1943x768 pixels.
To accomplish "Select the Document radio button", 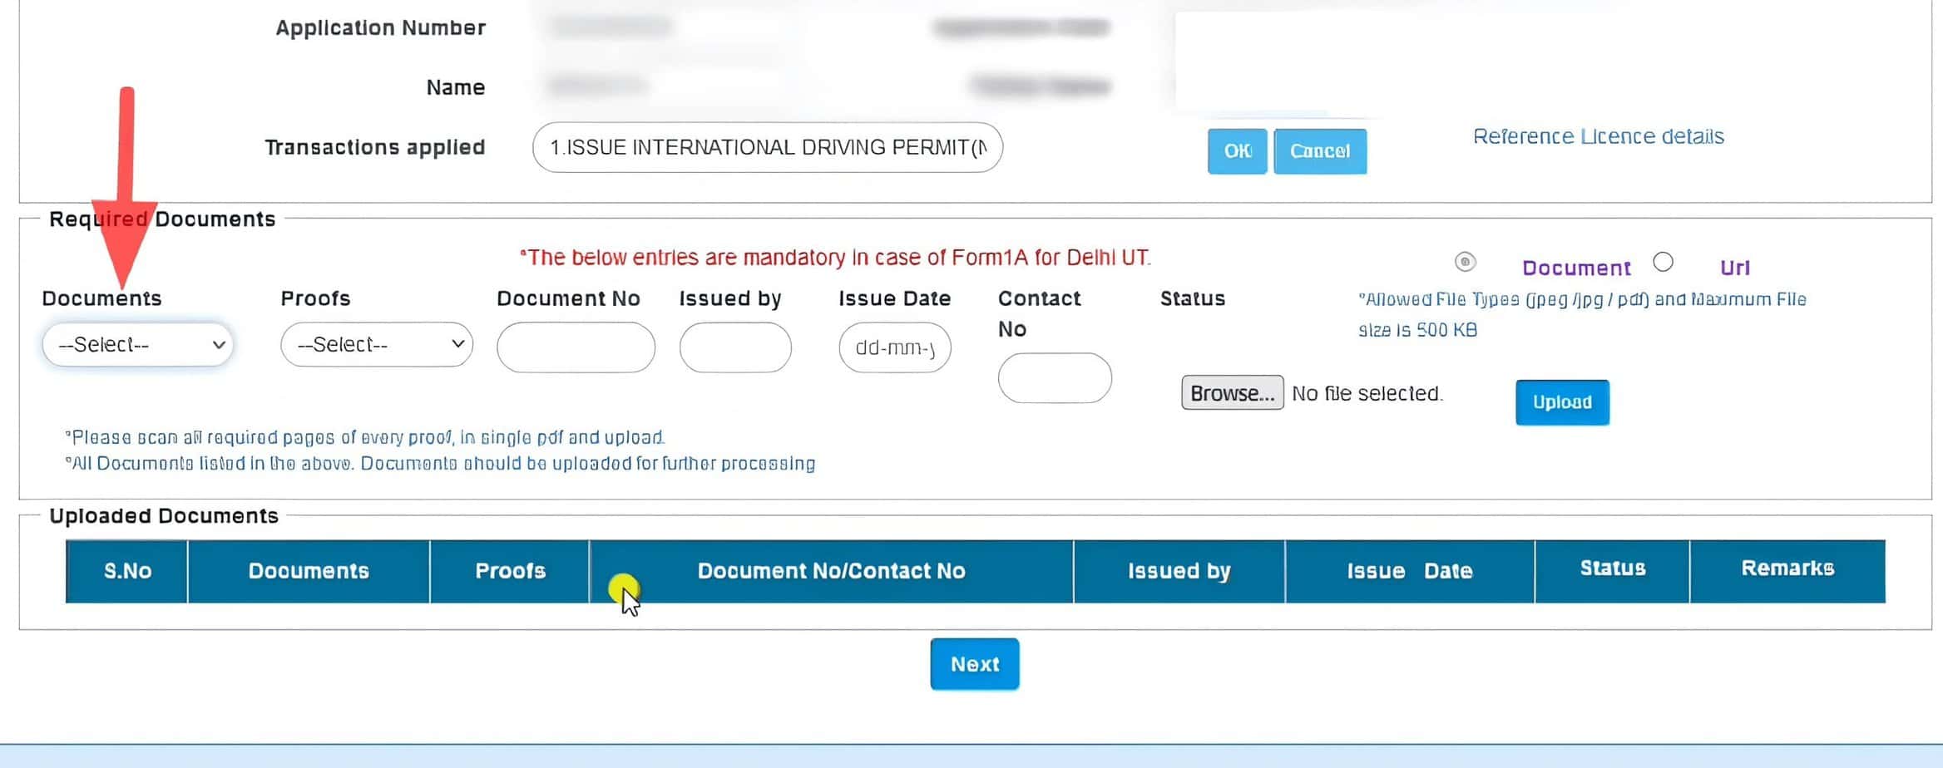I will [1465, 263].
